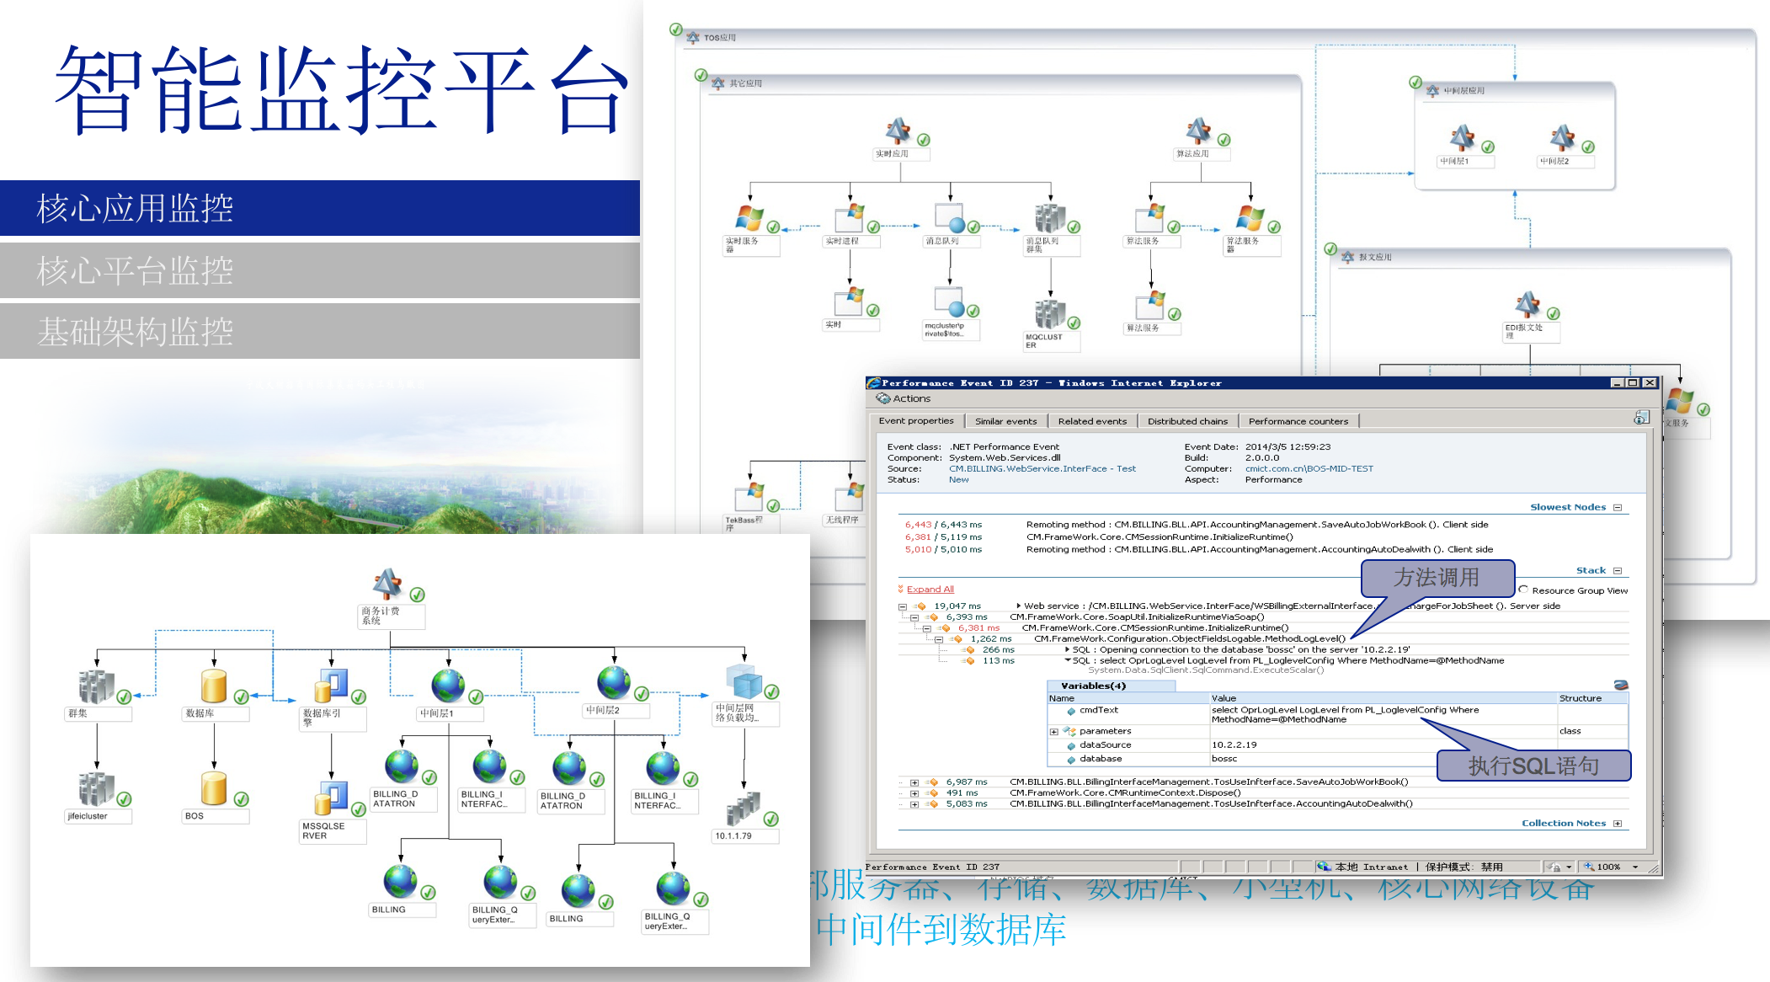
Task: Click the 其它应用 group header icon
Action: tap(717, 83)
